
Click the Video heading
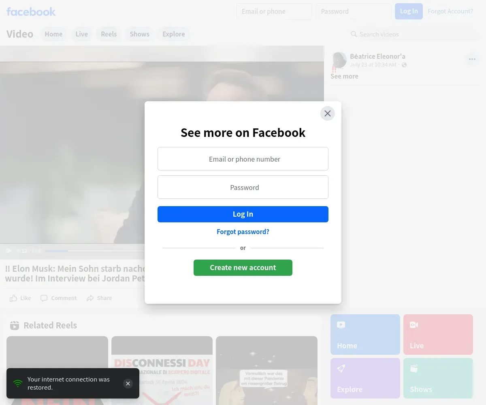point(20,34)
